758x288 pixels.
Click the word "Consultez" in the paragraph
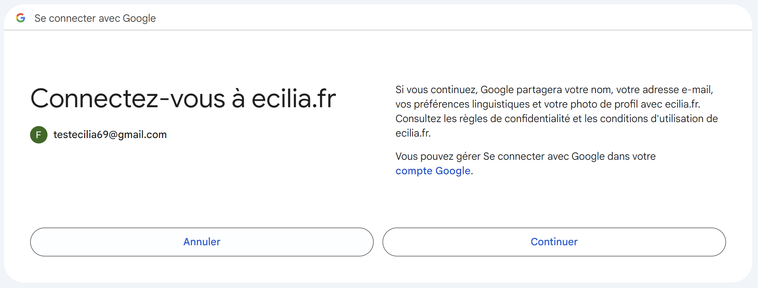click(418, 119)
